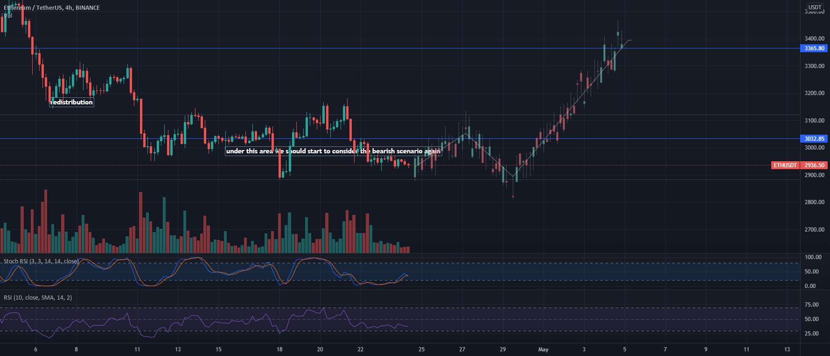Screen dimensions: 830x356
Task: Select the Vol indicator label
Action: click(x=8, y=16)
